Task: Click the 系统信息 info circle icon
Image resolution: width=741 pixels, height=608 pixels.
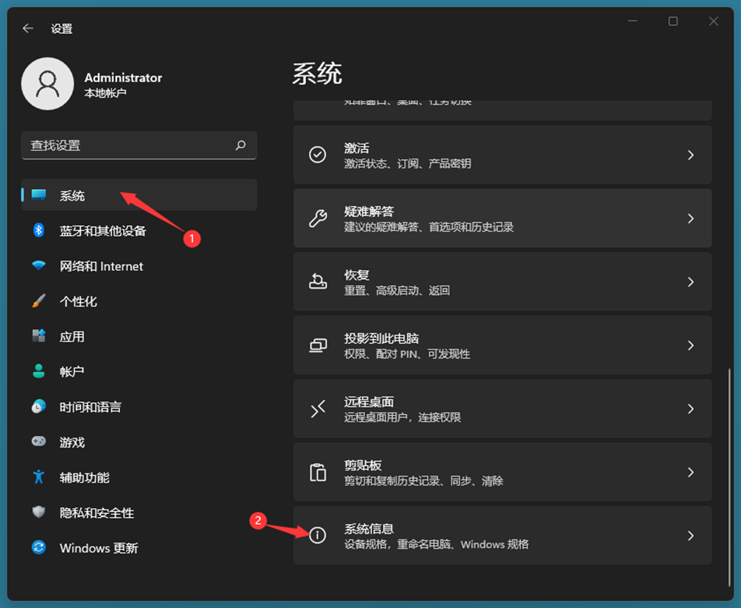Action: (317, 535)
